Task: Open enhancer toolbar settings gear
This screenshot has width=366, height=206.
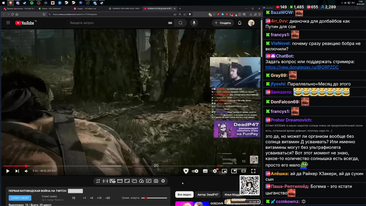Action: (163, 181)
